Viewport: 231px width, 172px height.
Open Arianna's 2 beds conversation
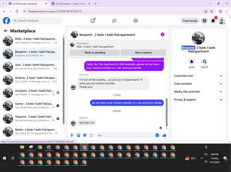(31, 80)
